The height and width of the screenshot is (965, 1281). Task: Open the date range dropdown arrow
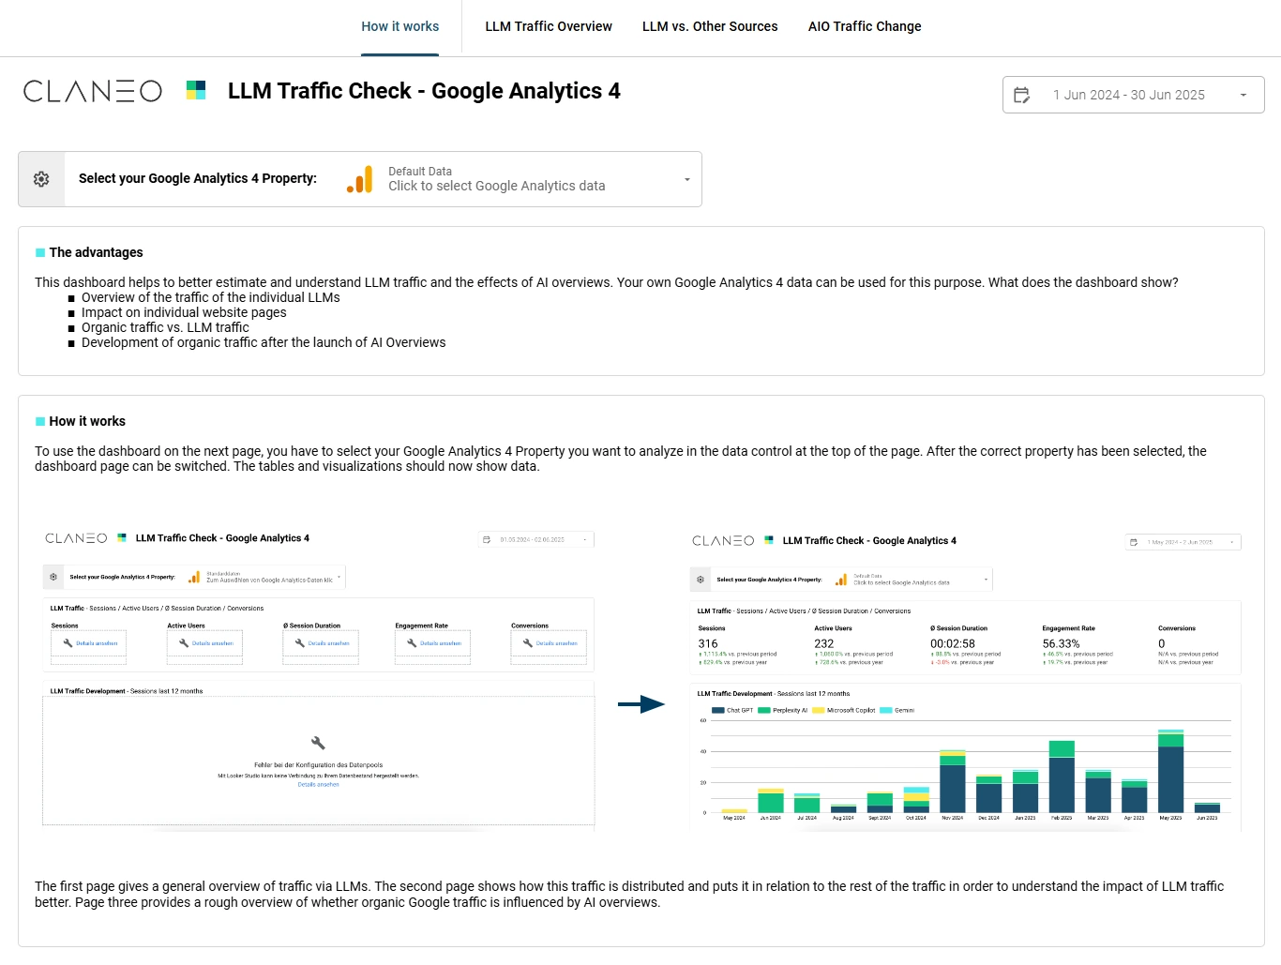pyautogui.click(x=1243, y=95)
